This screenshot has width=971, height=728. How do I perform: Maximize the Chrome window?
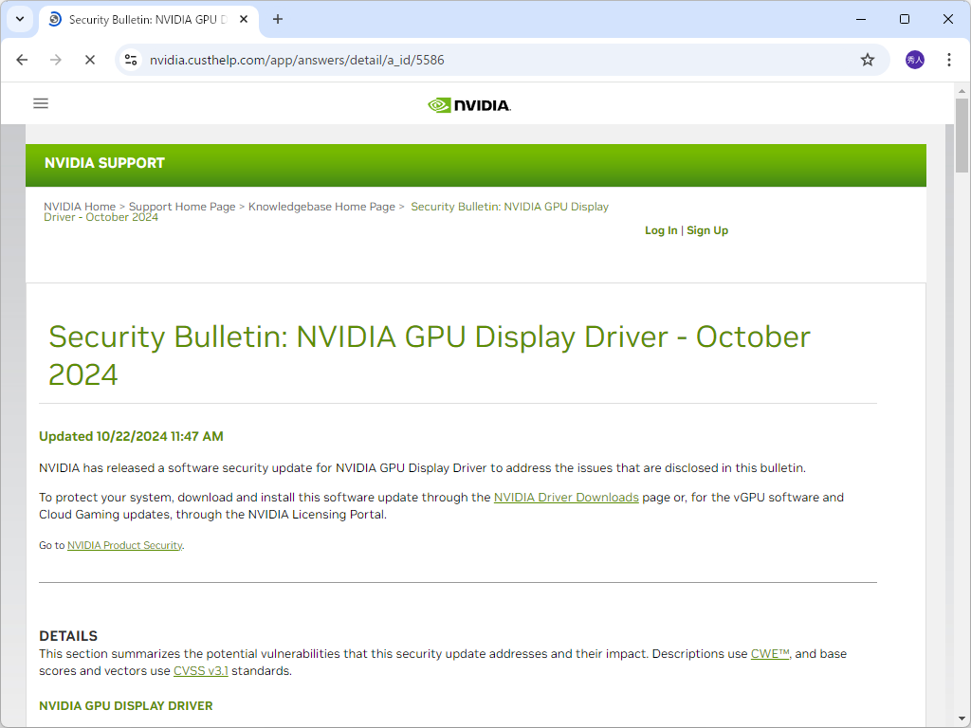pyautogui.click(x=904, y=19)
